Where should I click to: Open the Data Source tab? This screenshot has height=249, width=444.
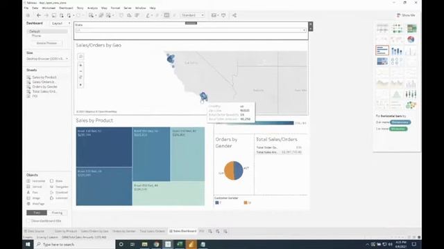34,231
